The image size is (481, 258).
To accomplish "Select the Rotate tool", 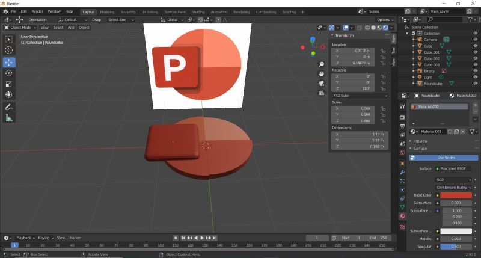I will [9, 73].
